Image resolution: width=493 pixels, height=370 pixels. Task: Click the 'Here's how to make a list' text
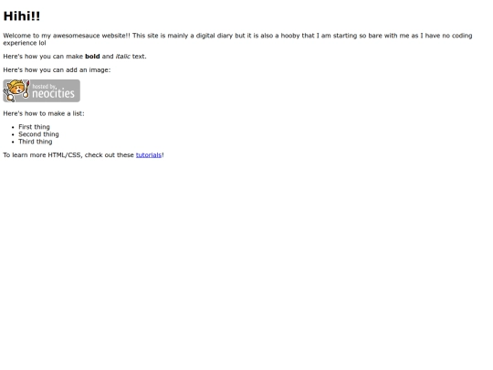coord(44,113)
